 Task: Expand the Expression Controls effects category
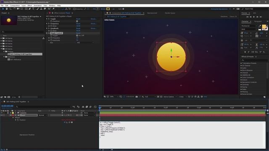(x=241, y=82)
